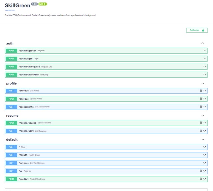Click the auth section heading
The image size is (213, 191).
10,43
